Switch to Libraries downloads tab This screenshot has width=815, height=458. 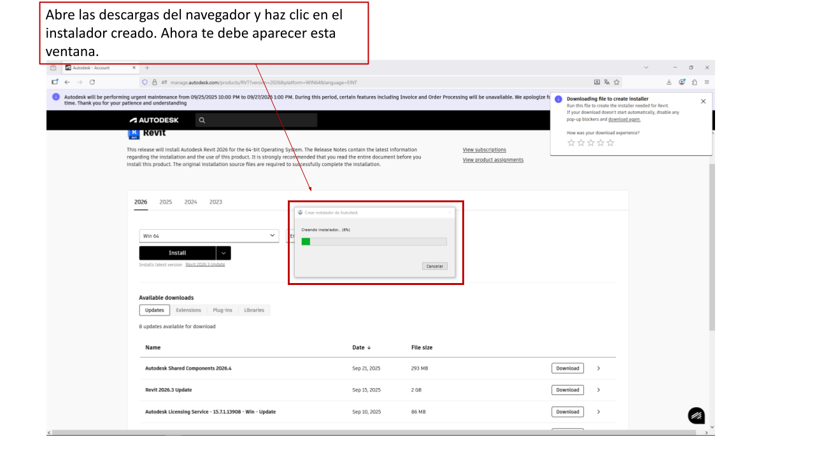(254, 310)
